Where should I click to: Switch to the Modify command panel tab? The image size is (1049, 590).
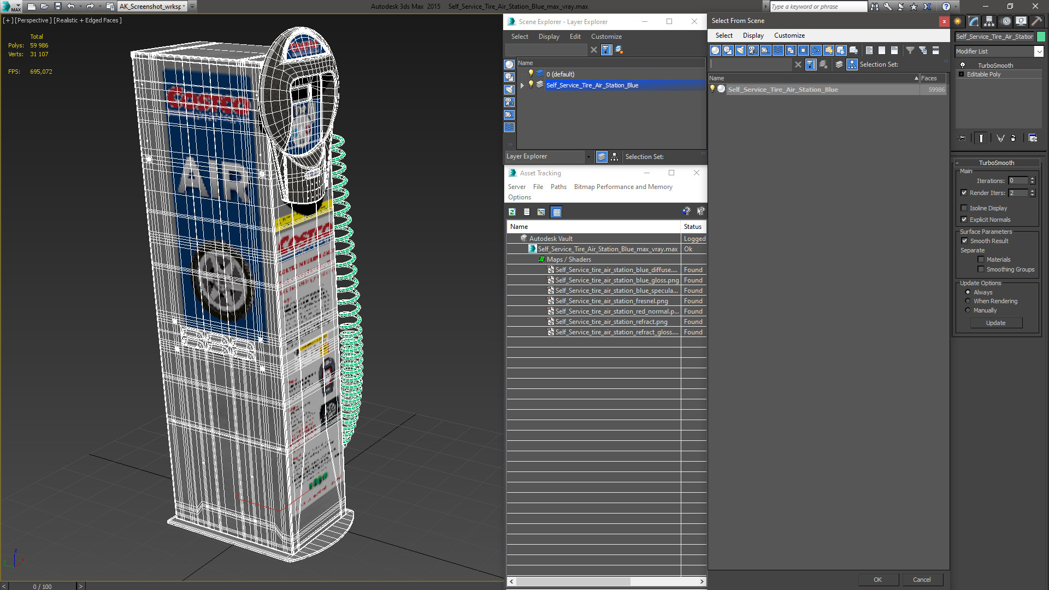coord(974,21)
